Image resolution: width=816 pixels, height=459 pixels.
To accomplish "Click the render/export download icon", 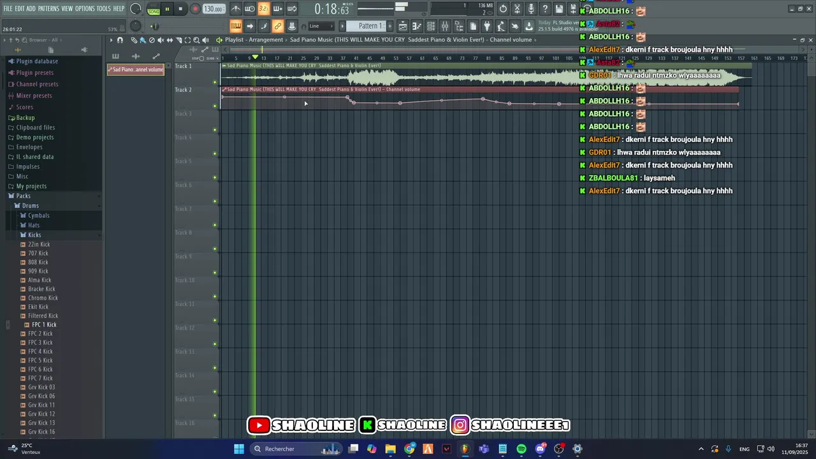I will click(529, 26).
